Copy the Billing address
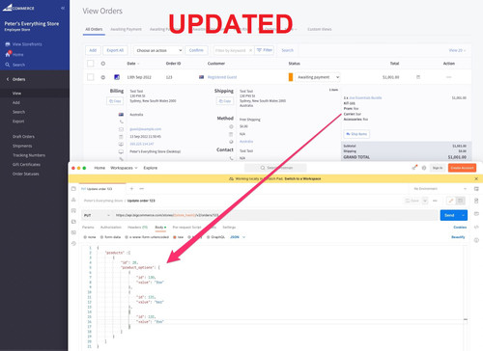Image resolution: width=483 pixels, height=351 pixels. click(x=115, y=101)
